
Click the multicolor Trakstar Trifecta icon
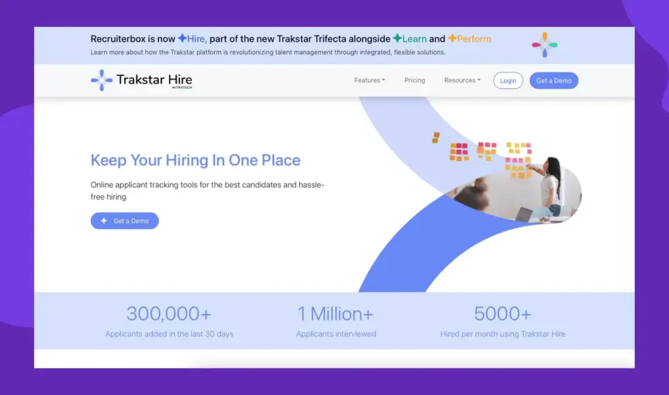[x=544, y=45]
